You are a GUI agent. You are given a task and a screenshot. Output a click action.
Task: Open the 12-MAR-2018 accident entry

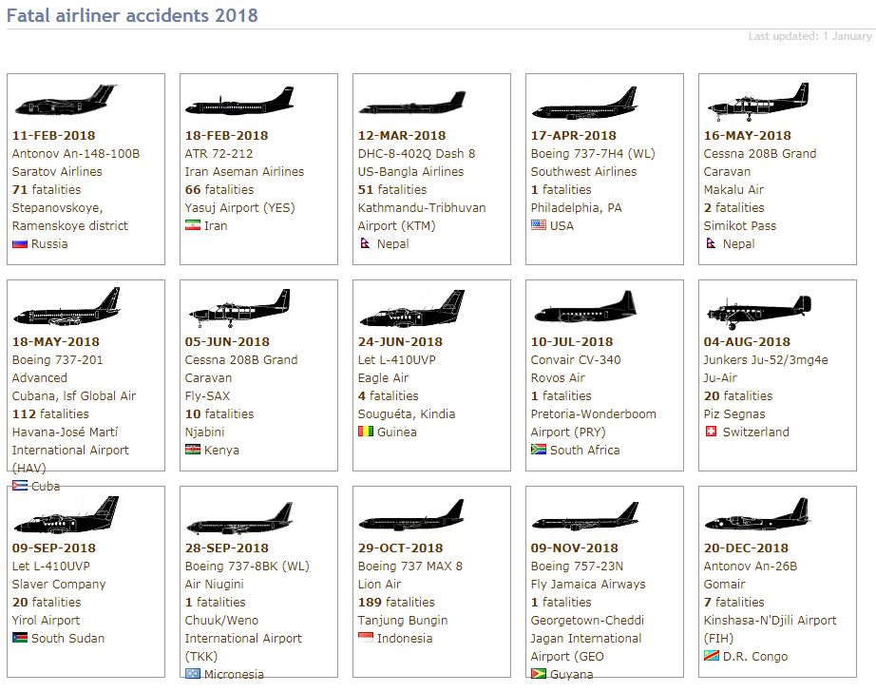[x=402, y=135]
